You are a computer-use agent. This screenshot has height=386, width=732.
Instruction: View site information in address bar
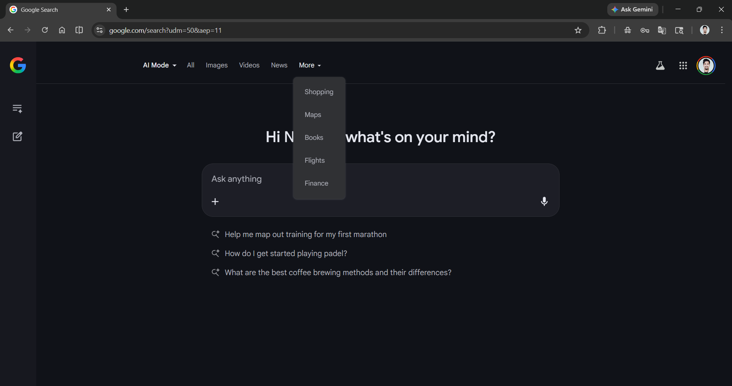(x=100, y=30)
